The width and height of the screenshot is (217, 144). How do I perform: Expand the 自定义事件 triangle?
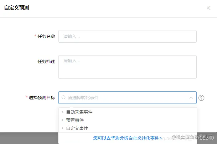[62, 128]
